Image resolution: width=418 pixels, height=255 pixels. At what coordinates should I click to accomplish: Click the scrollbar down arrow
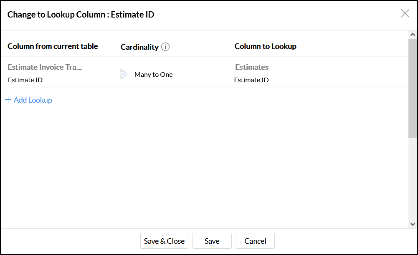tap(413, 224)
